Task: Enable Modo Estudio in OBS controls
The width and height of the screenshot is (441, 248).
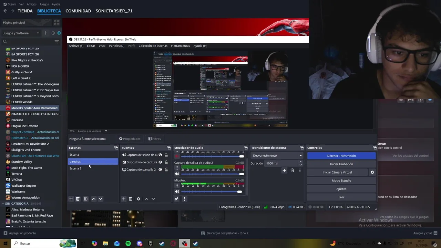Action: click(341, 180)
